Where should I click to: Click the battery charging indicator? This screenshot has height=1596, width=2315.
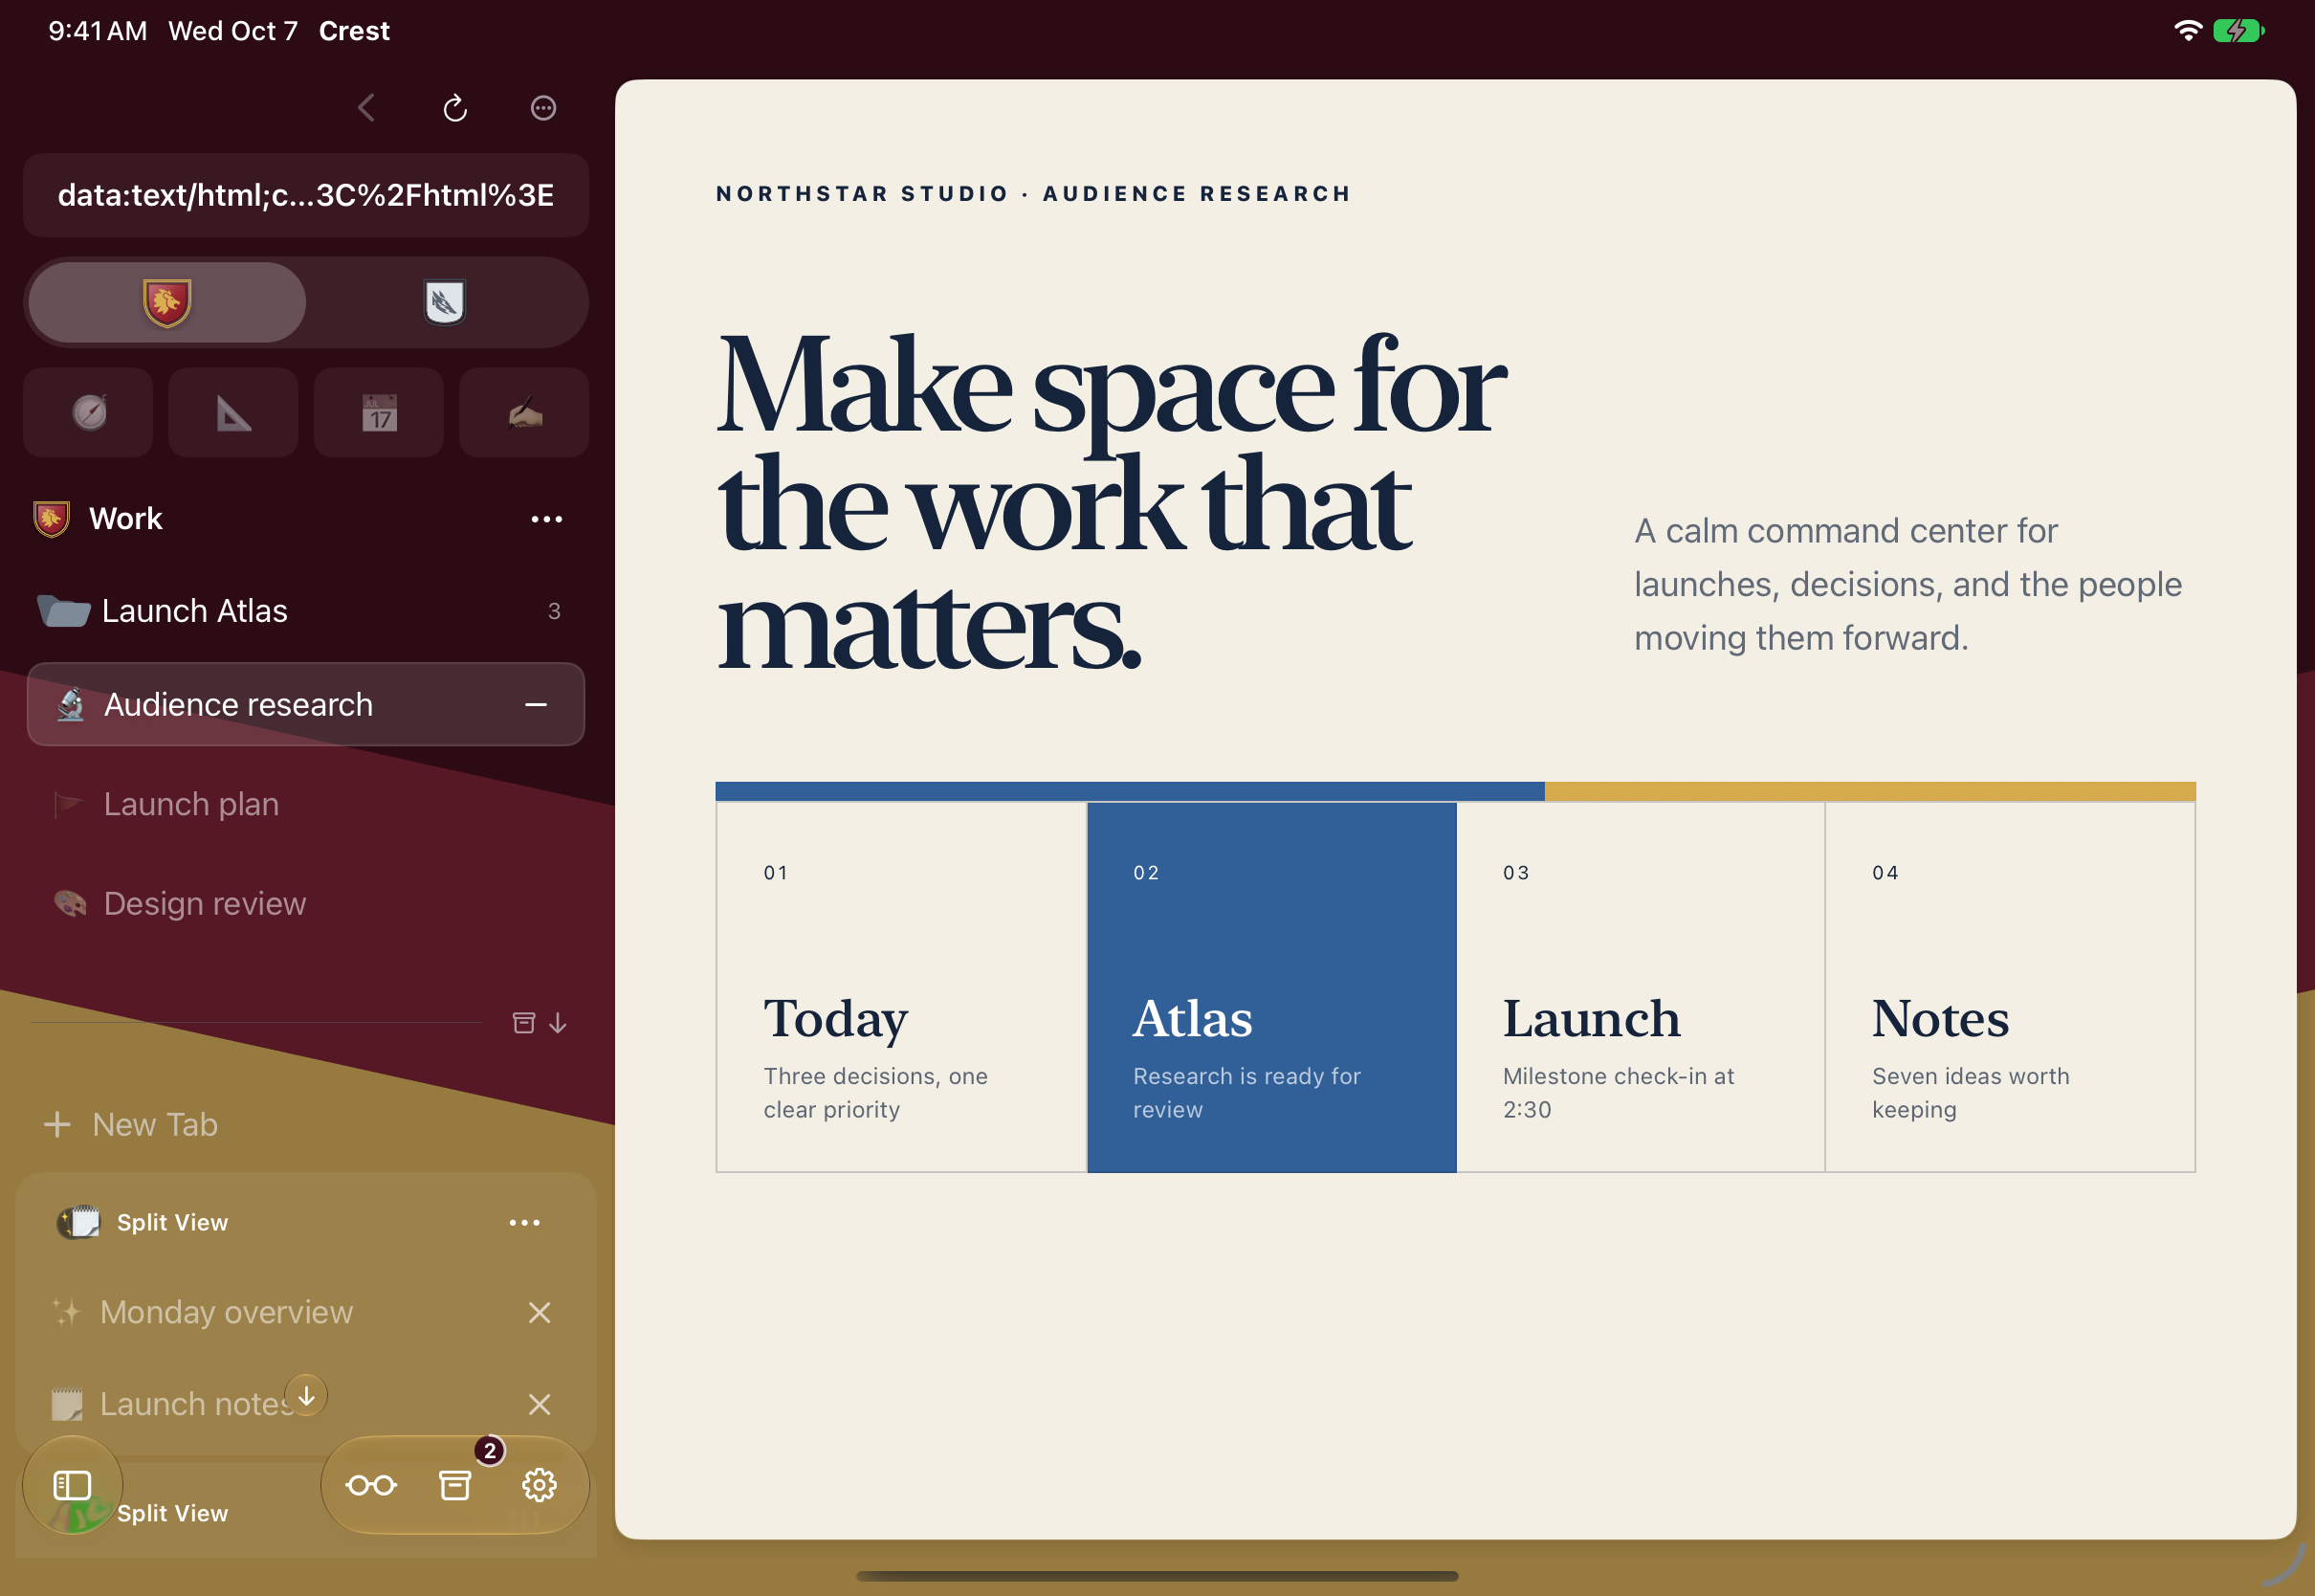[2238, 31]
